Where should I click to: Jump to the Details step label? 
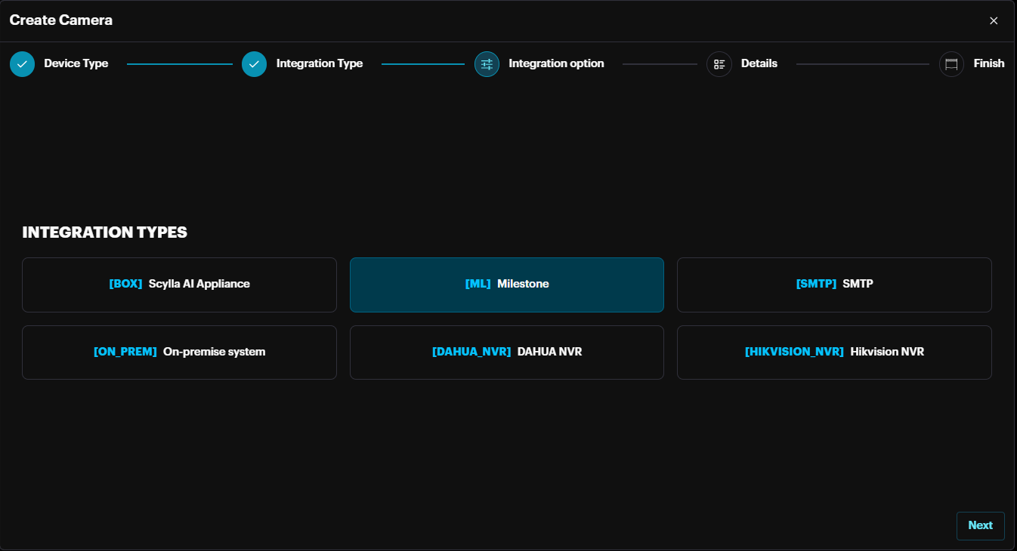(759, 64)
